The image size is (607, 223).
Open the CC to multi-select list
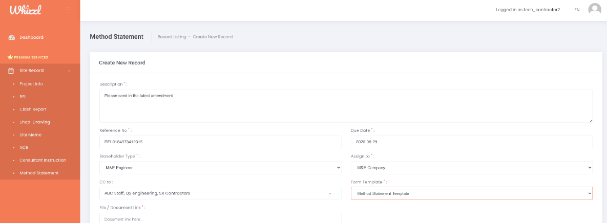click(x=220, y=193)
